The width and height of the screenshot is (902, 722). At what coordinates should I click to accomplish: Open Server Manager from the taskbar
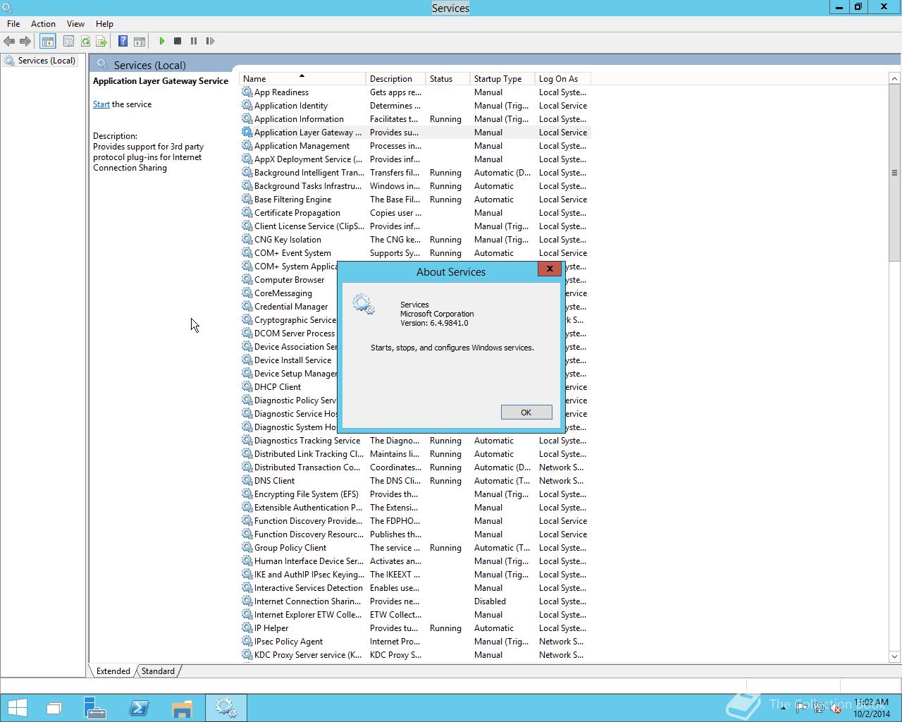94,708
